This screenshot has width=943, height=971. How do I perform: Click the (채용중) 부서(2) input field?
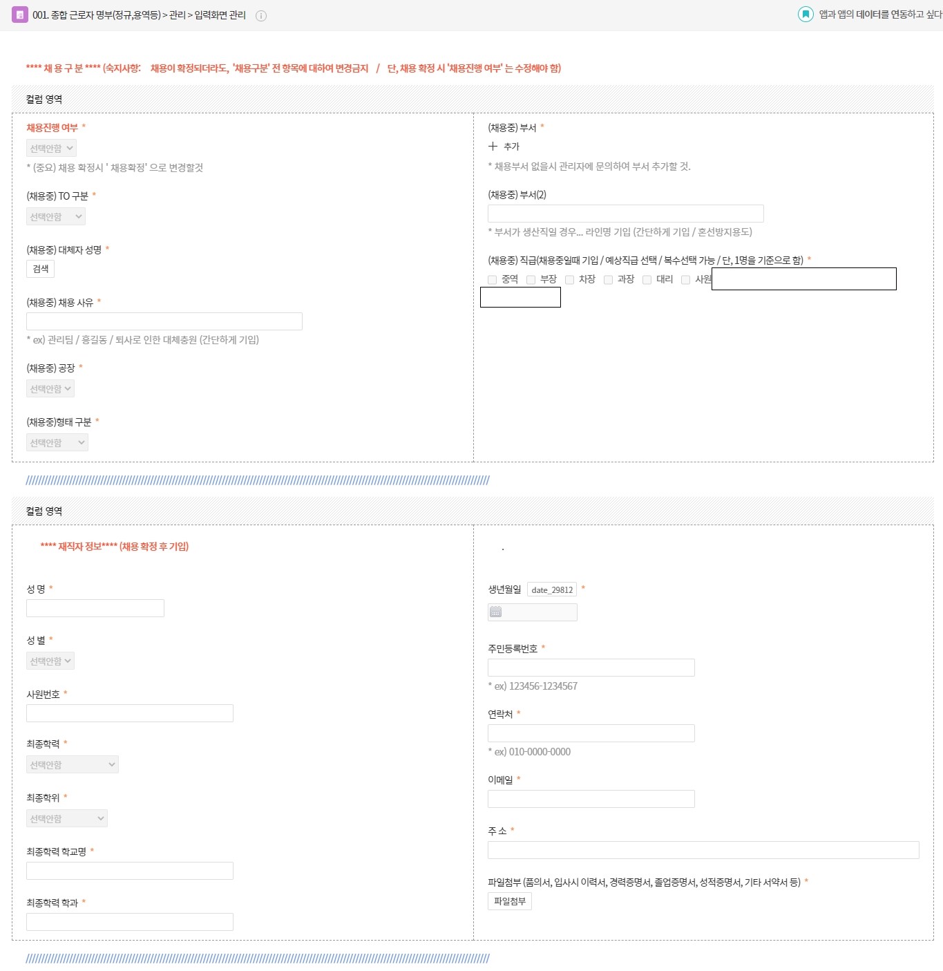tap(626, 213)
